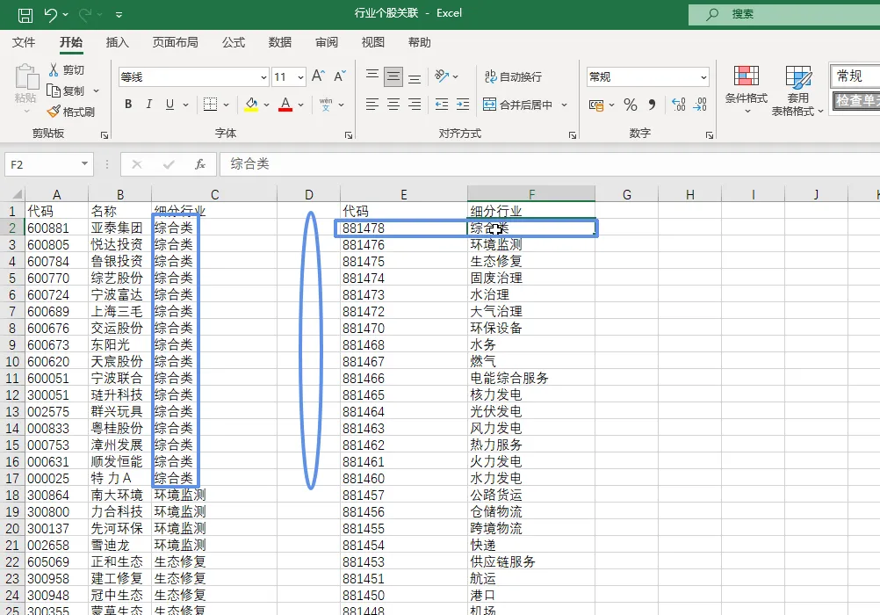Switch to the 页面布局 tab
The height and width of the screenshot is (615, 880).
175,43
